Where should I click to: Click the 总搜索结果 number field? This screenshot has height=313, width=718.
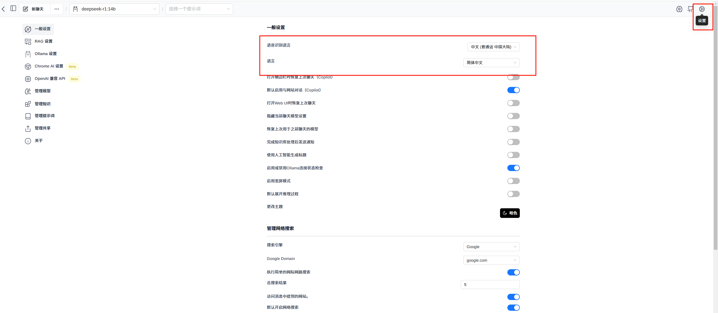[x=490, y=284]
